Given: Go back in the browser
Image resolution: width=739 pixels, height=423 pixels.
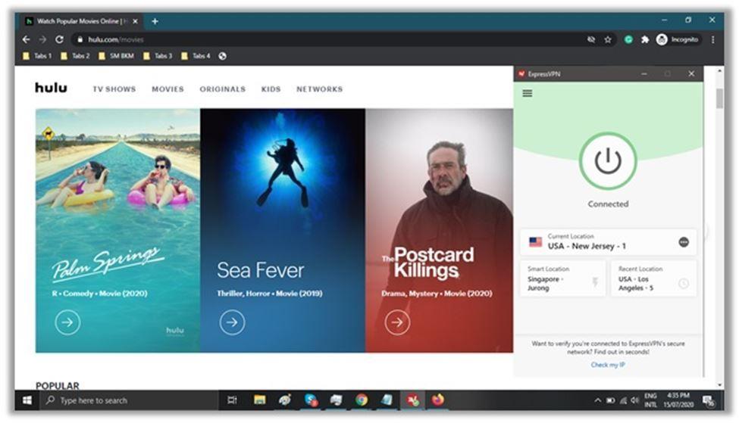Looking at the screenshot, I should coord(27,39).
